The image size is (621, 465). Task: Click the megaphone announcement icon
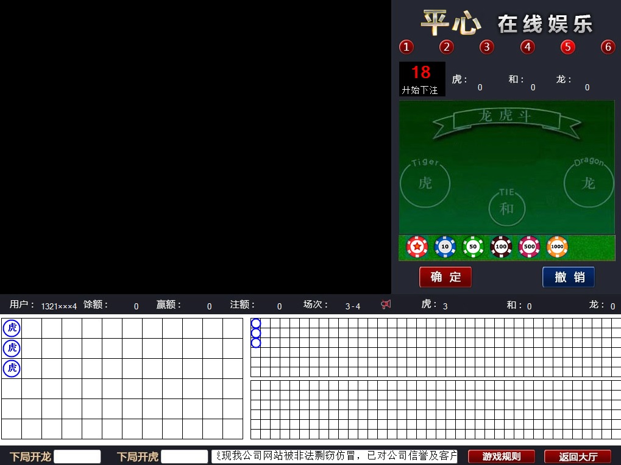386,305
